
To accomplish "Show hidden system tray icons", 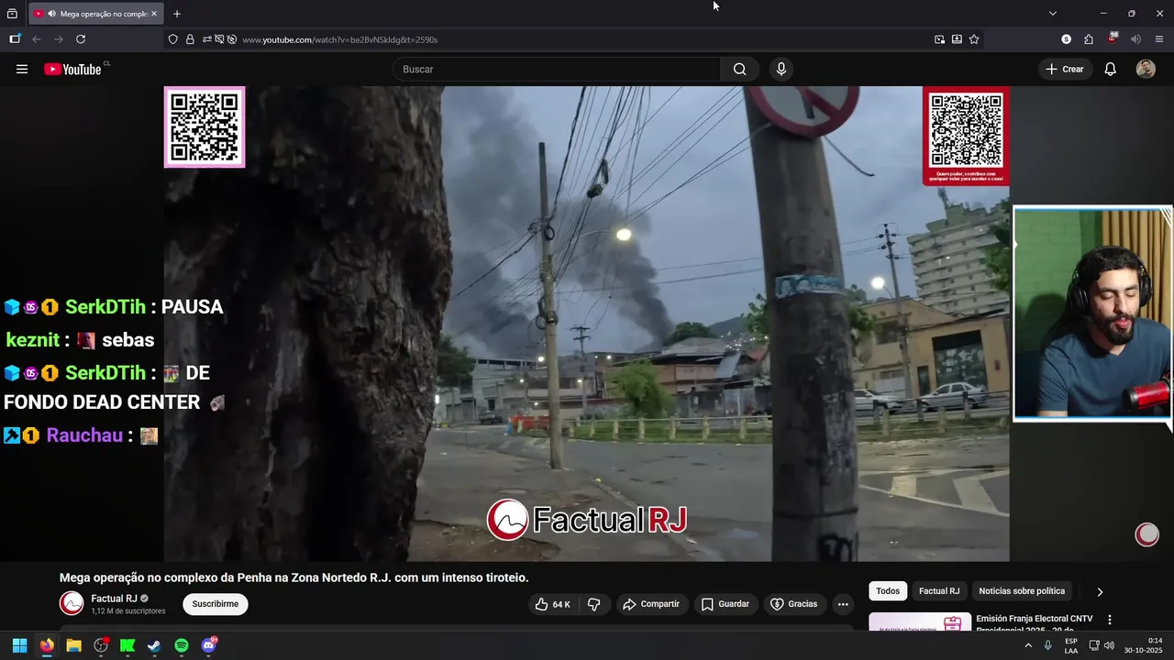I will [x=1028, y=645].
